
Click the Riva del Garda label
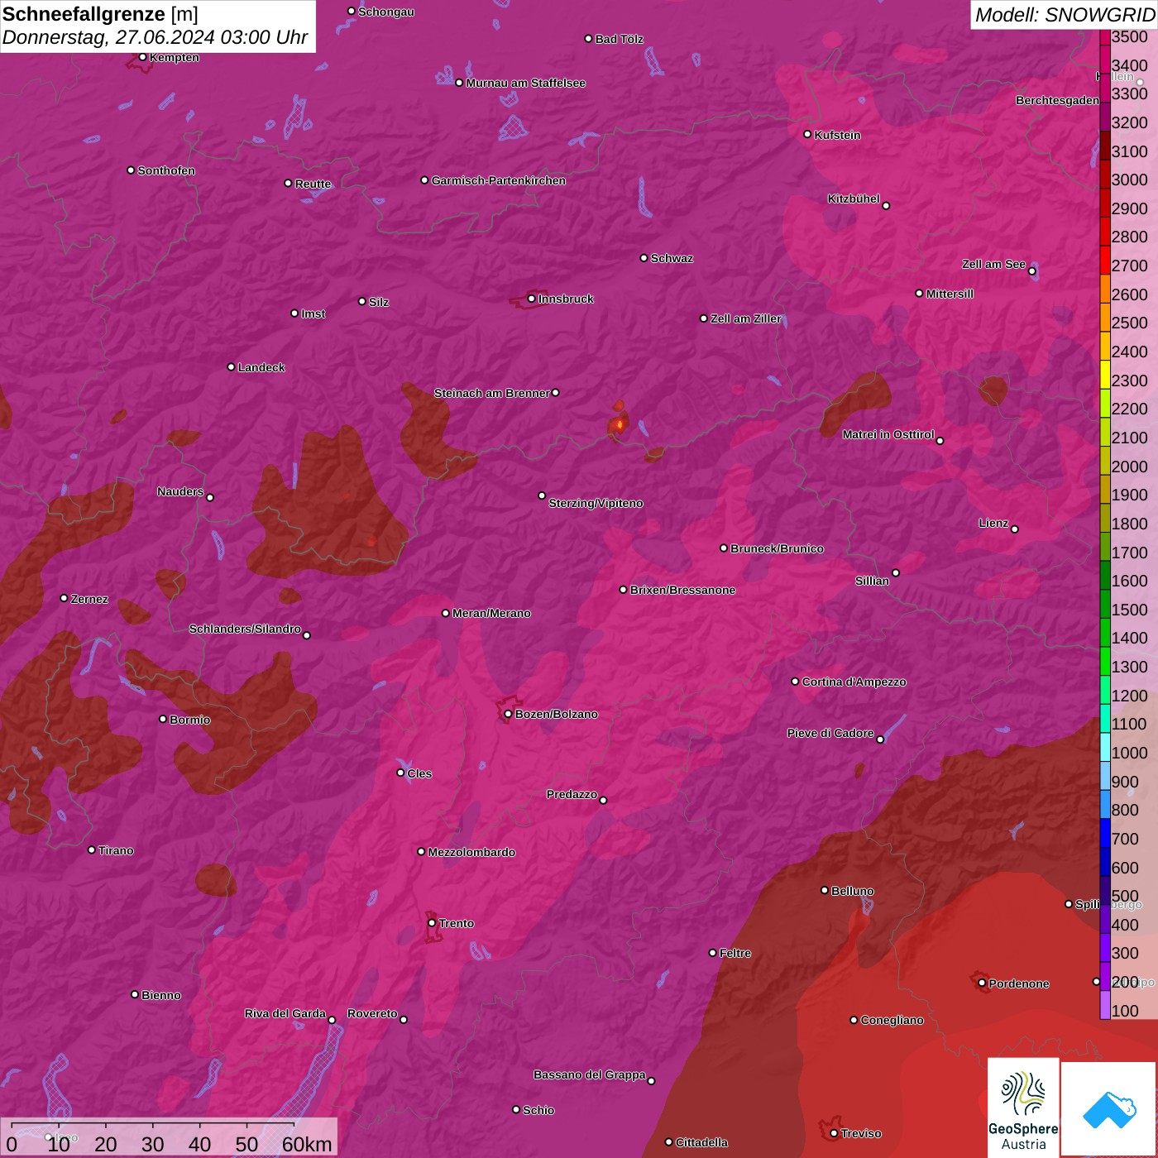click(x=285, y=1013)
